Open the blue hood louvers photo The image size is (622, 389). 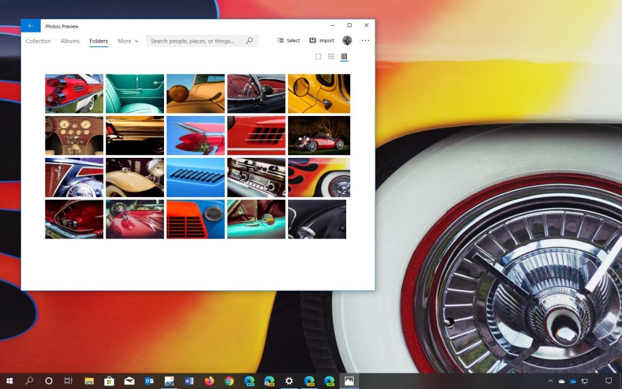point(196,178)
